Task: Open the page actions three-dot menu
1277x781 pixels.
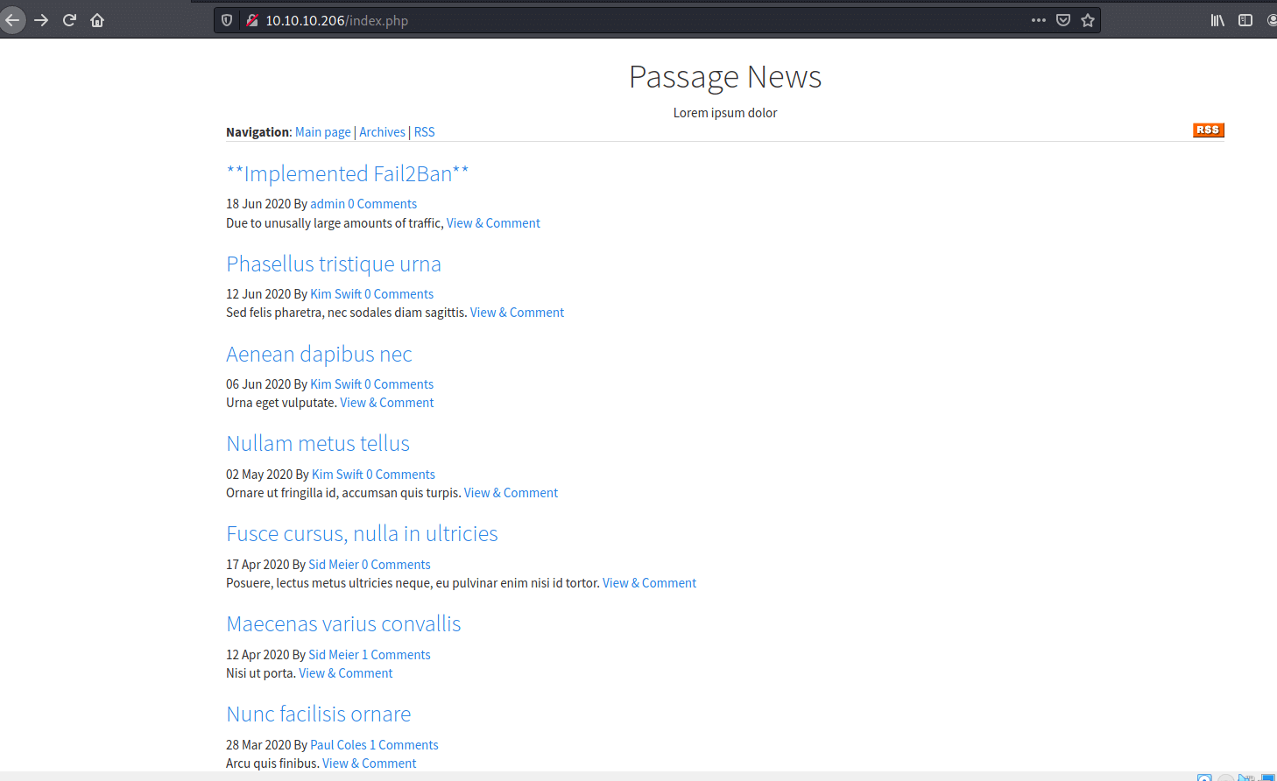Action: click(1038, 20)
